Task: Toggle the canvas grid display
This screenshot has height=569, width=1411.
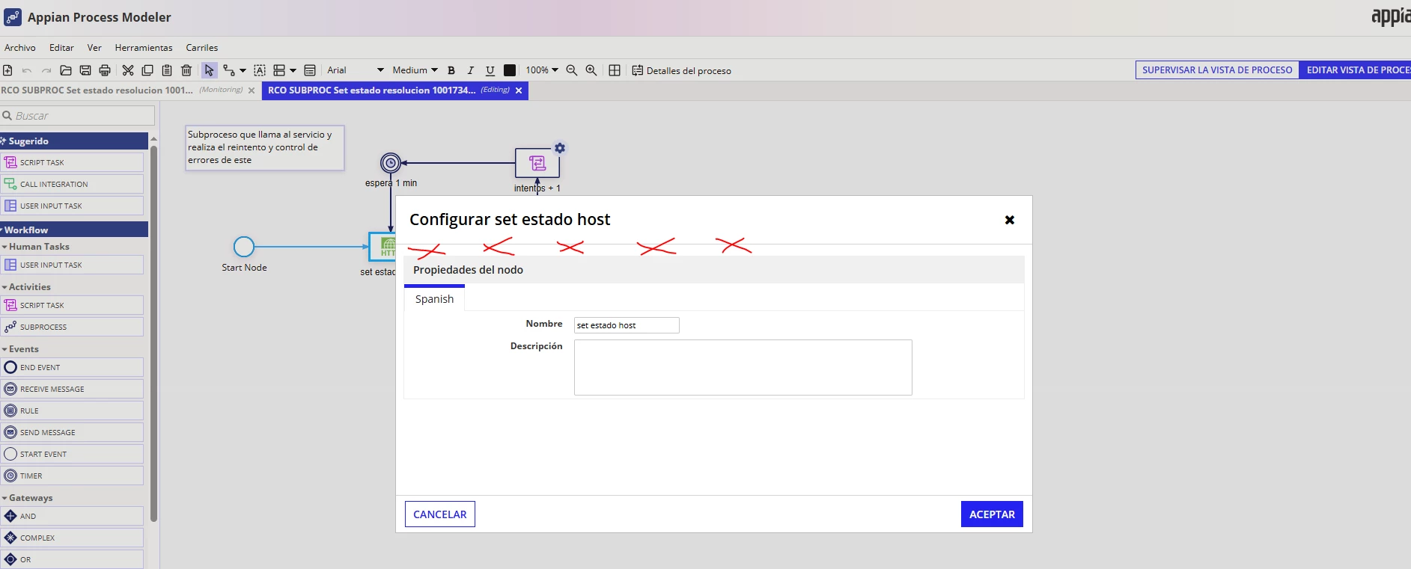Action: (615, 70)
